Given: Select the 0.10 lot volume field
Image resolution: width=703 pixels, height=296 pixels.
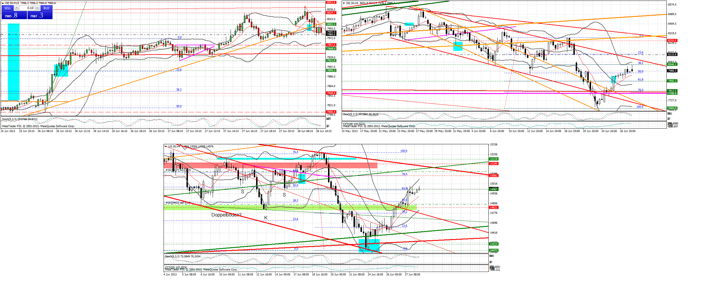Looking at the screenshot, I should click(27, 8).
